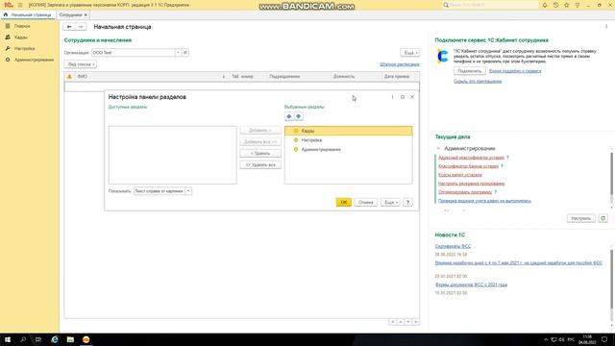The width and height of the screenshot is (615, 346).
Task: Click the help question mark button
Action: [x=407, y=202]
